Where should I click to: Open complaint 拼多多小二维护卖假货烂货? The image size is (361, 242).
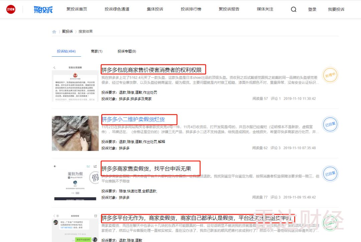(133, 119)
